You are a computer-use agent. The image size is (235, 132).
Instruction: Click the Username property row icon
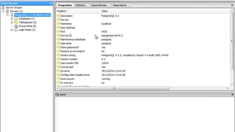pos(58,43)
